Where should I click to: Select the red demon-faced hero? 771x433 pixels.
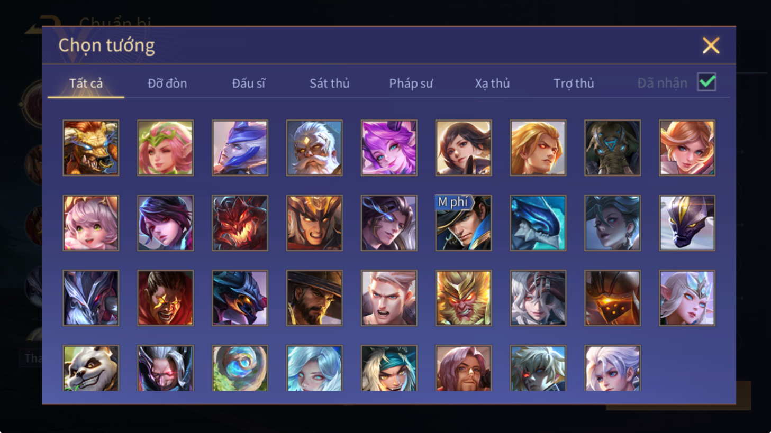click(240, 223)
